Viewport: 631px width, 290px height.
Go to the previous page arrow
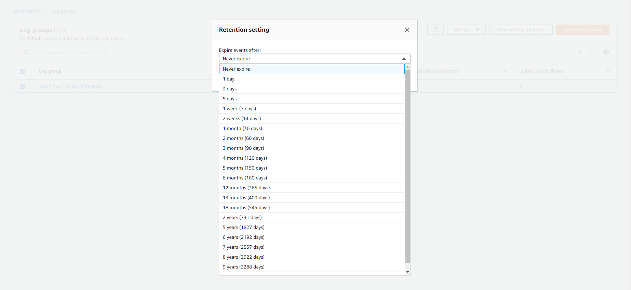coord(570,52)
